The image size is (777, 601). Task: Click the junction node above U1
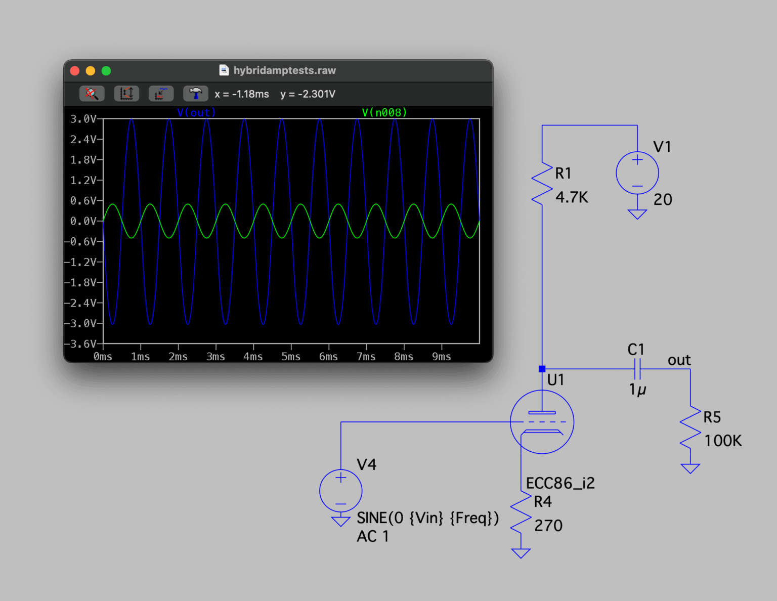[x=542, y=369]
